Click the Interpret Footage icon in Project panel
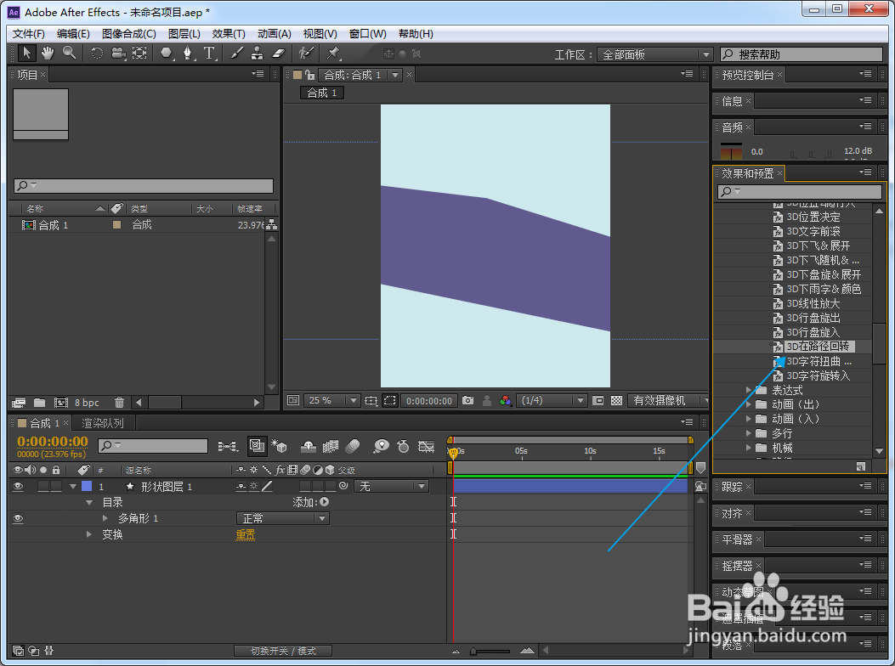 click(18, 403)
